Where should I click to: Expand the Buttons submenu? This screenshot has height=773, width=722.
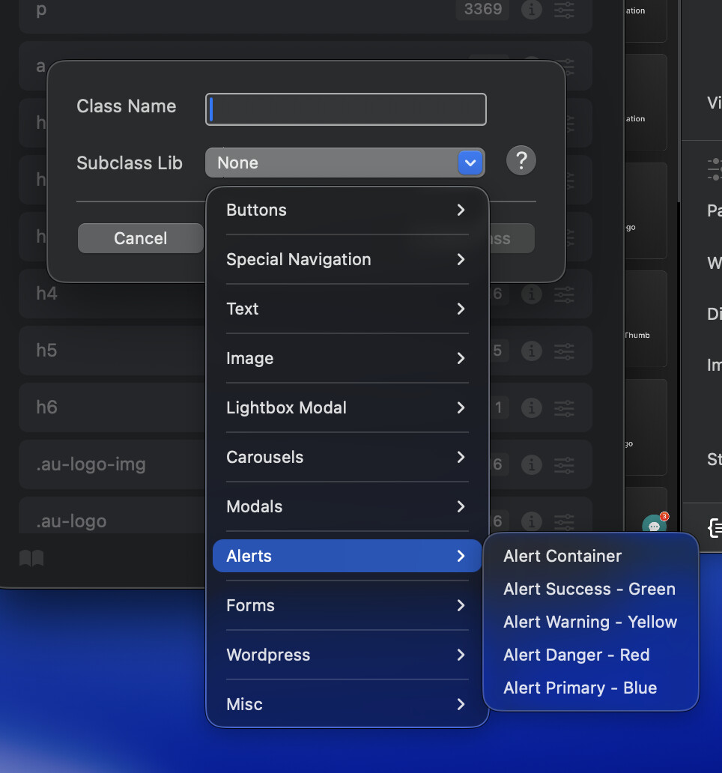coord(347,210)
